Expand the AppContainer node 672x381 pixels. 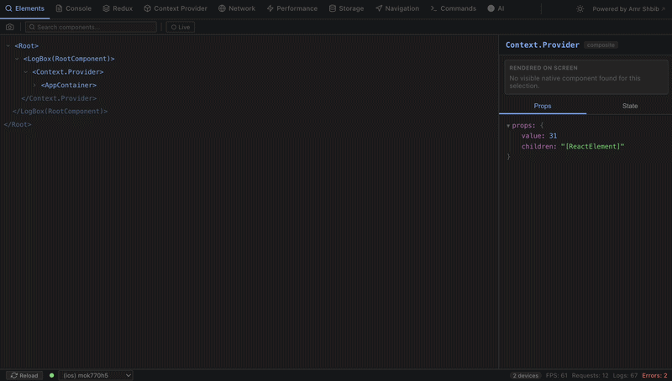click(x=34, y=86)
